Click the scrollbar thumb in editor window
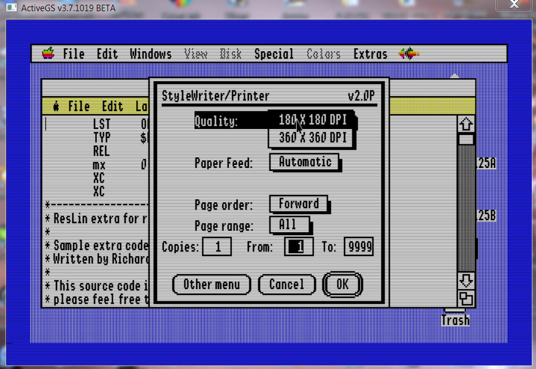 pos(466,139)
